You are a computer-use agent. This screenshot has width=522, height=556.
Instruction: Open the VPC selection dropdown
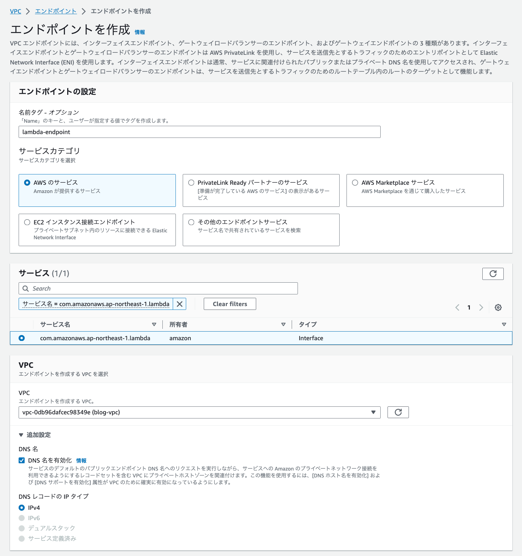[x=199, y=412]
